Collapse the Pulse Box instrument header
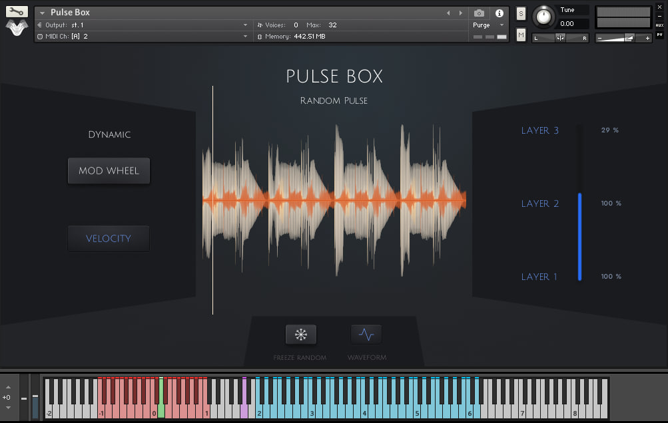This screenshot has width=668, height=423. tap(42, 12)
